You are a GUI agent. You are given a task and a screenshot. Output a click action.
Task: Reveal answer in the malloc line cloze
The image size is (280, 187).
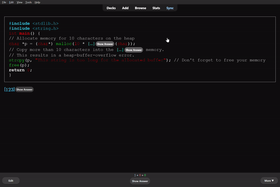105,44
